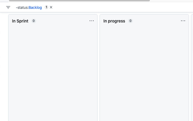The height and width of the screenshot is (121, 193).
Task: Select the In progress column title
Action: tap(114, 21)
